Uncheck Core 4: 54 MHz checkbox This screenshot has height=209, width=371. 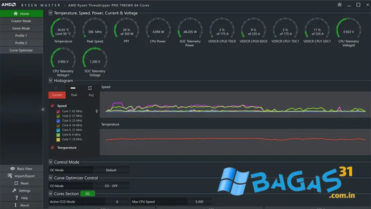coord(58,125)
